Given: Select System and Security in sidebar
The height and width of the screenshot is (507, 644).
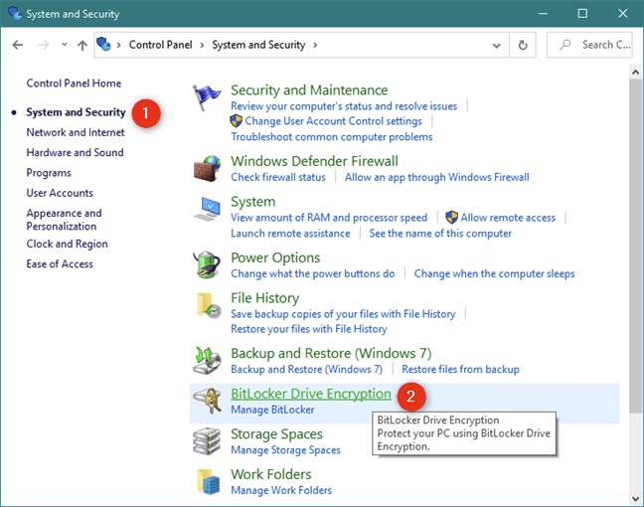Looking at the screenshot, I should (x=76, y=112).
